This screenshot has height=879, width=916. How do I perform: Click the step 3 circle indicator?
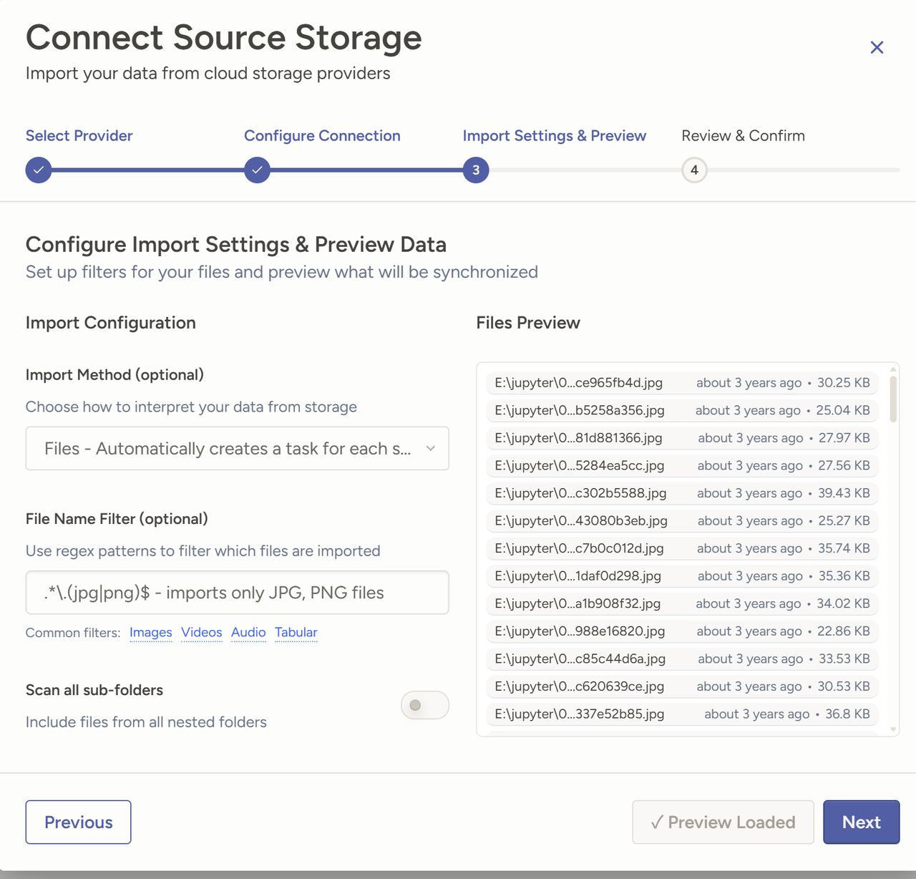(476, 170)
